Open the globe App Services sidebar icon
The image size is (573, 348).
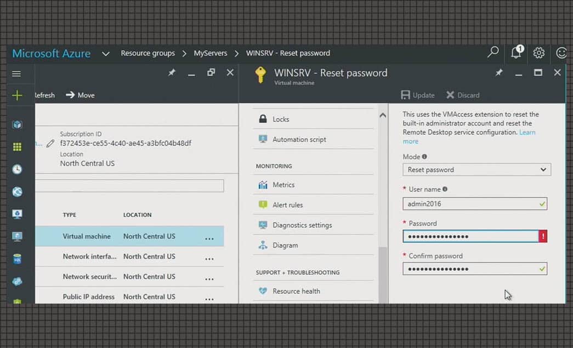pos(17,192)
